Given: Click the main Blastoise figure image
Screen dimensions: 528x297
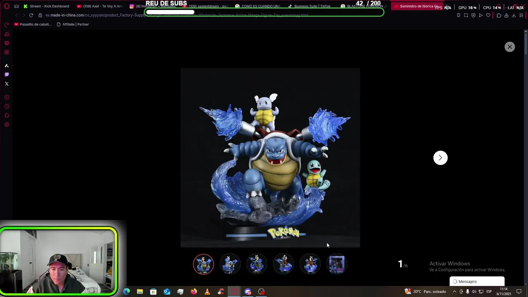Looking at the screenshot, I should (x=270, y=158).
